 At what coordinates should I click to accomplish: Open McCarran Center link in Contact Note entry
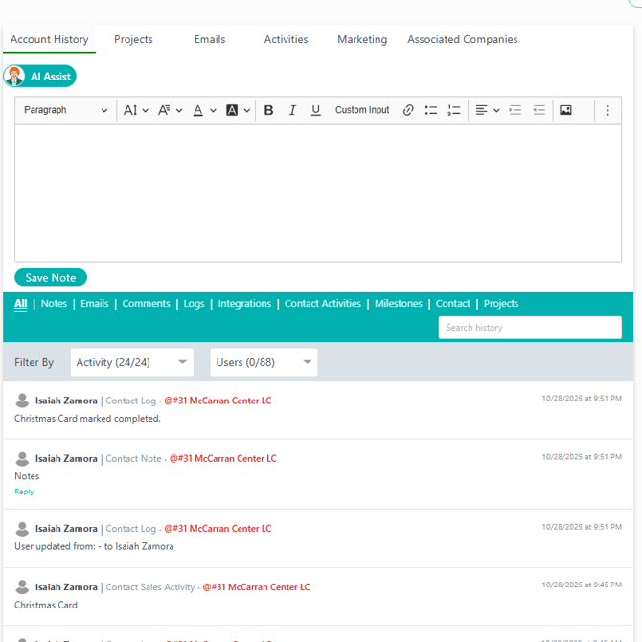click(223, 459)
